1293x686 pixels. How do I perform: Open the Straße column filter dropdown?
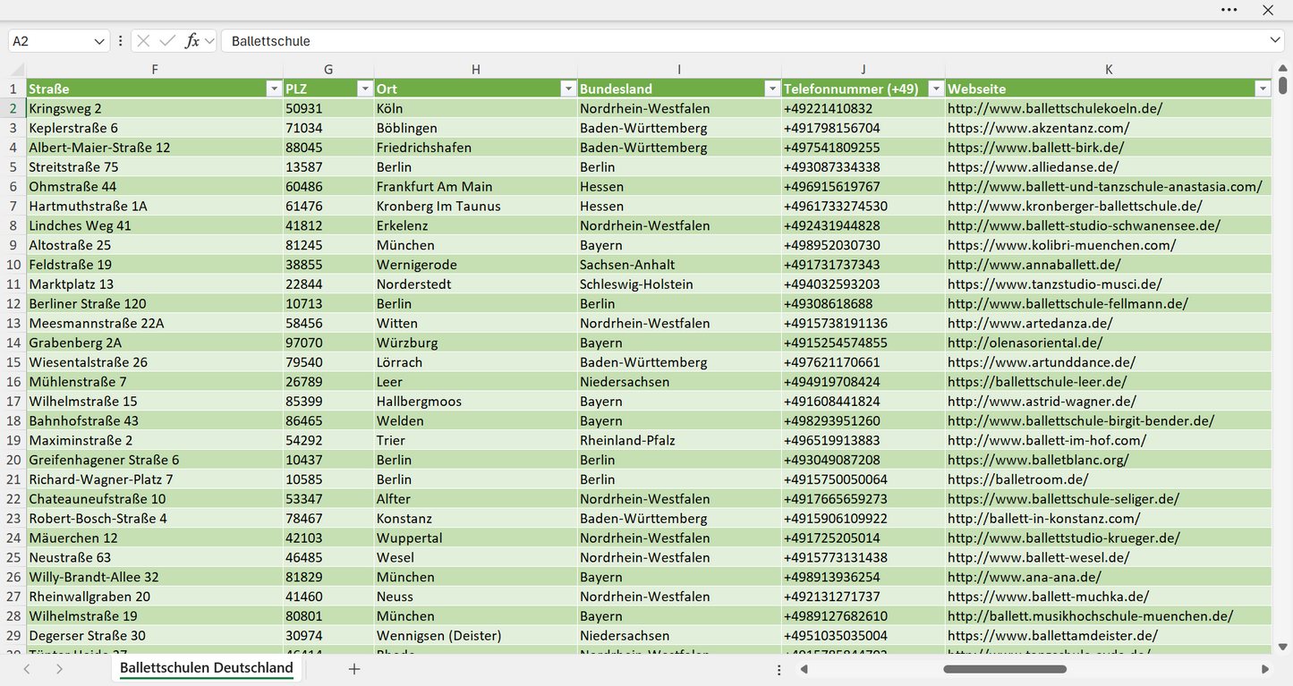tap(274, 89)
